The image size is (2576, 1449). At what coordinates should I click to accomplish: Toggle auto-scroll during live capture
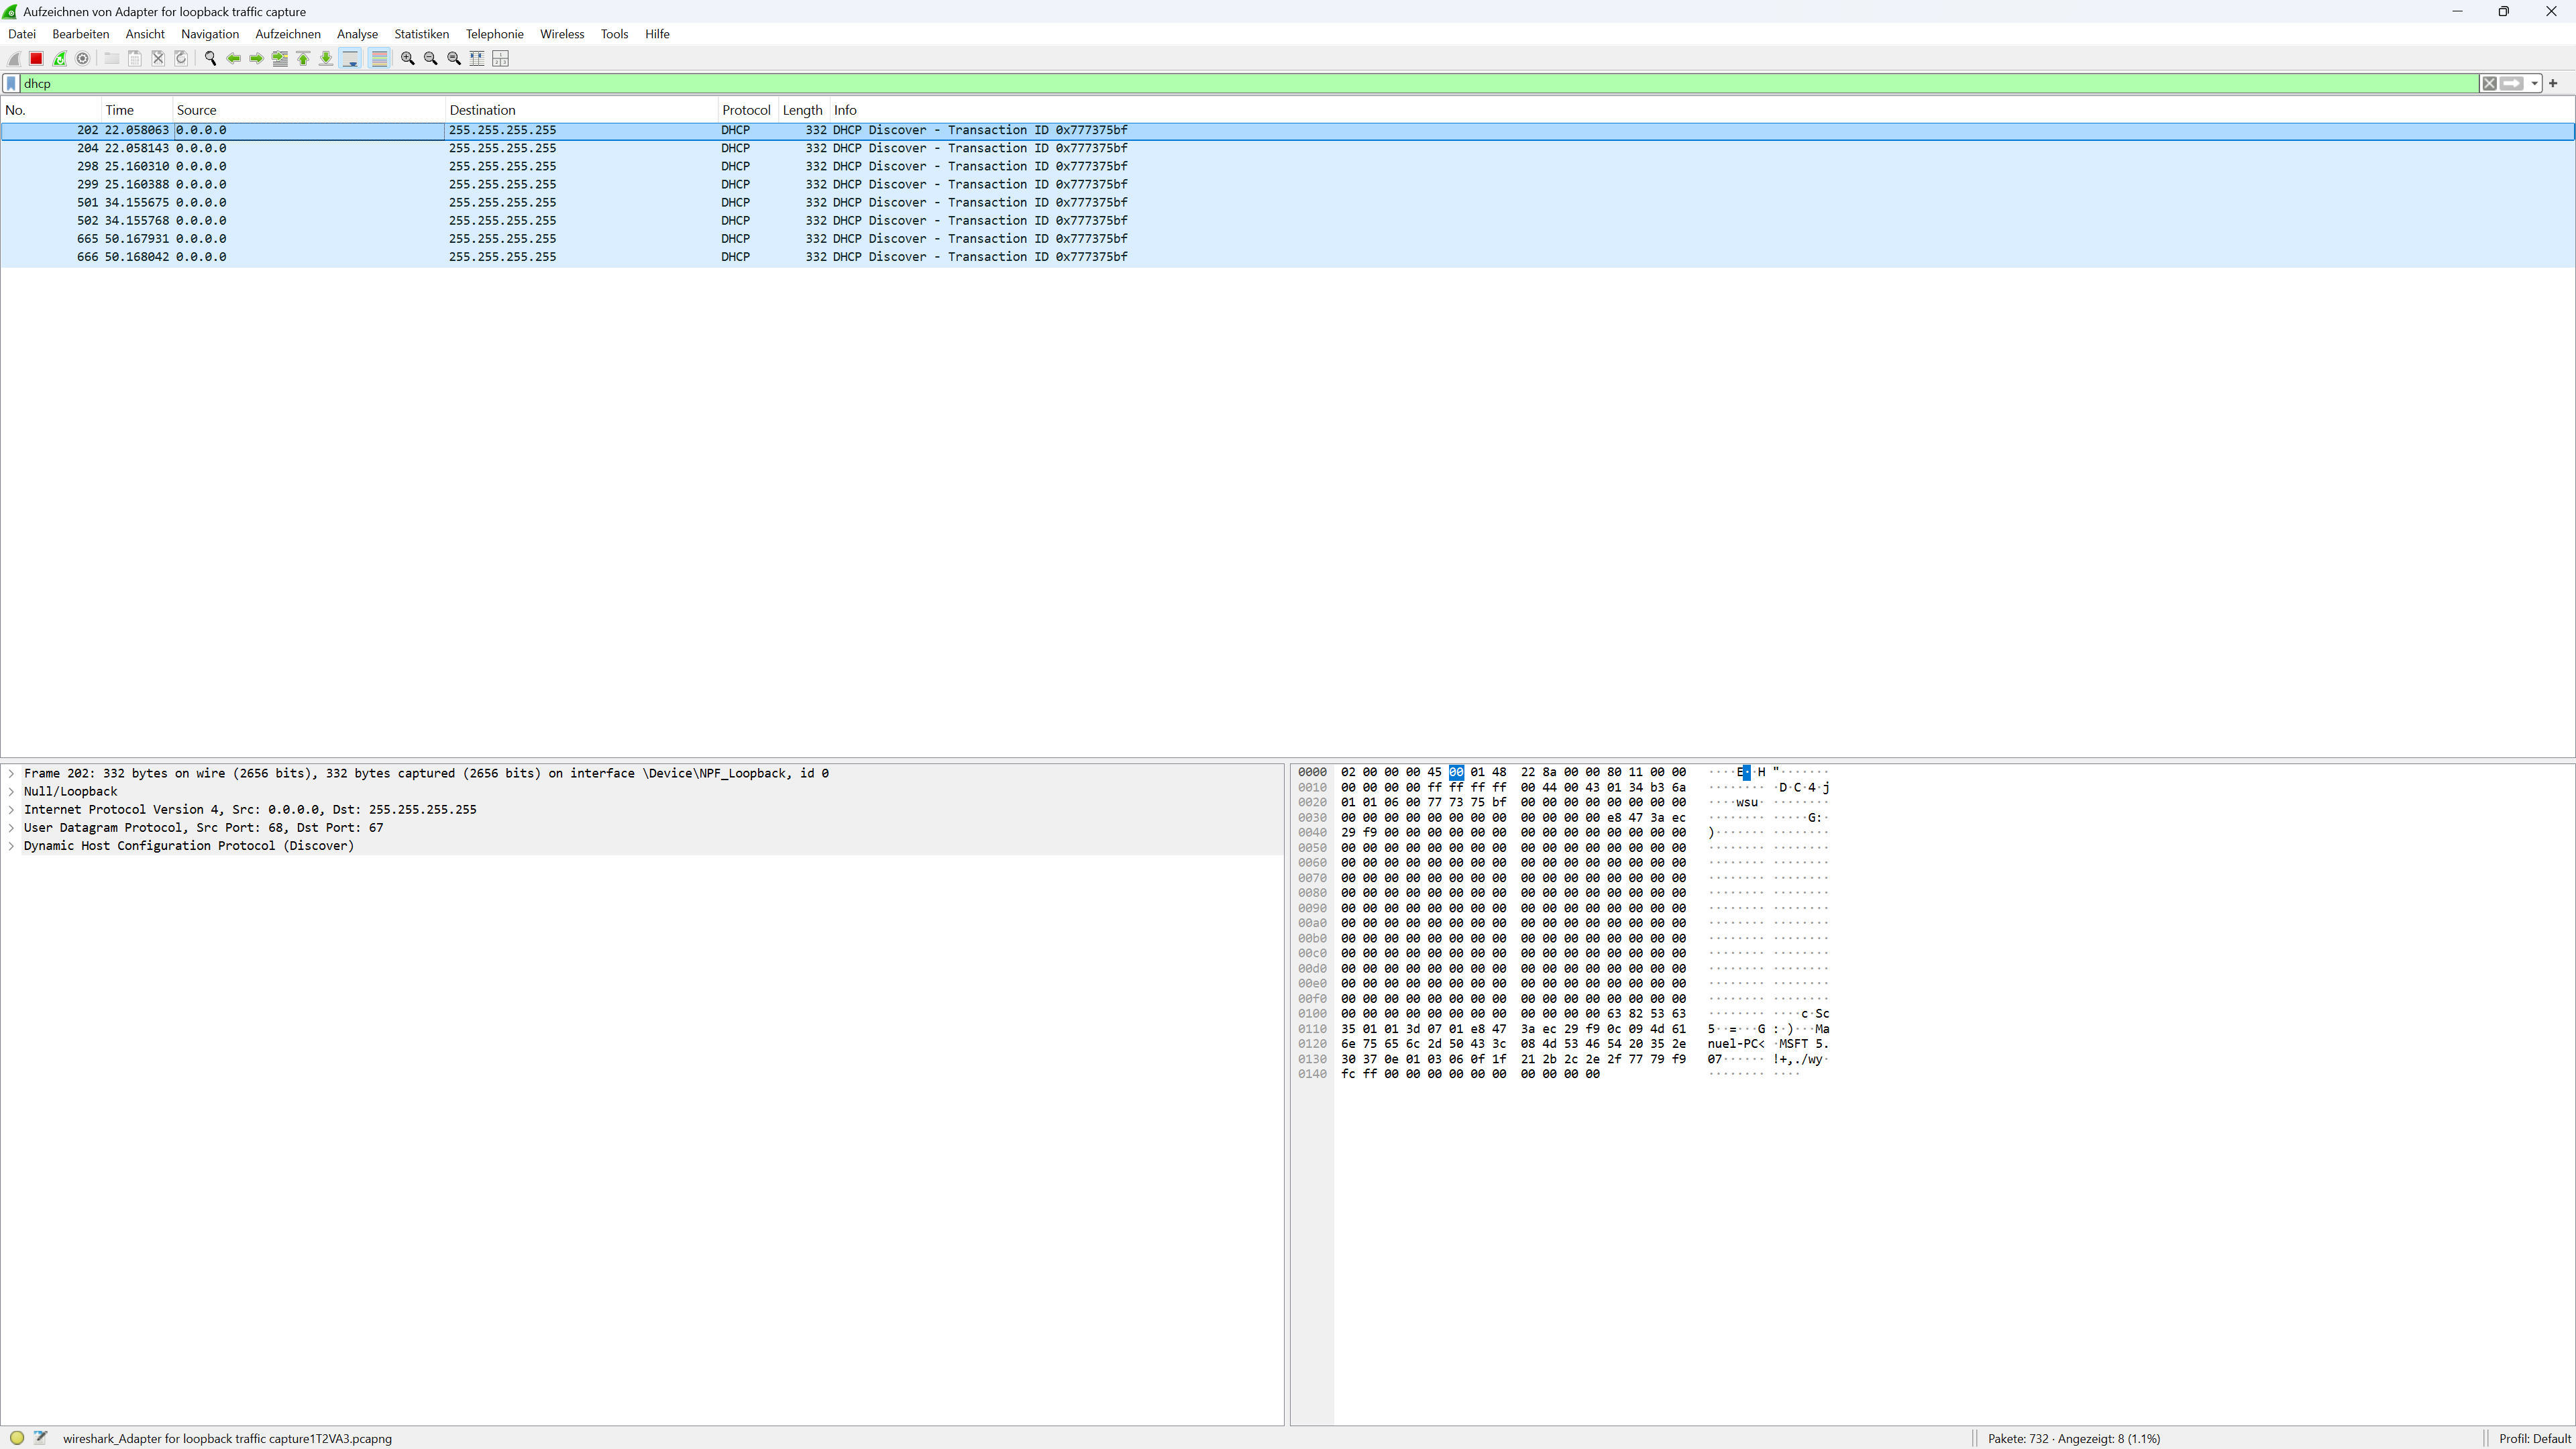tap(350, 59)
